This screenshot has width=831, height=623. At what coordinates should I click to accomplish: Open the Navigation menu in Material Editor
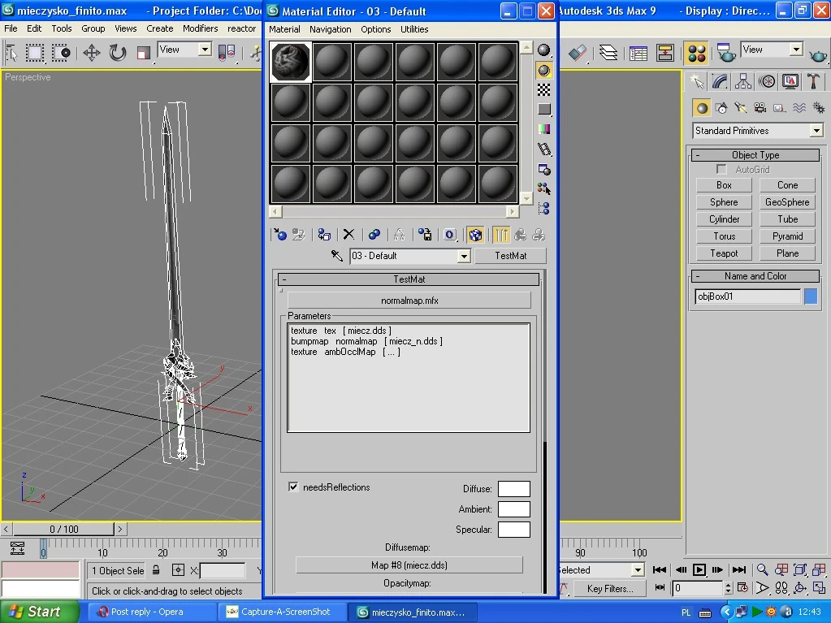click(x=330, y=29)
